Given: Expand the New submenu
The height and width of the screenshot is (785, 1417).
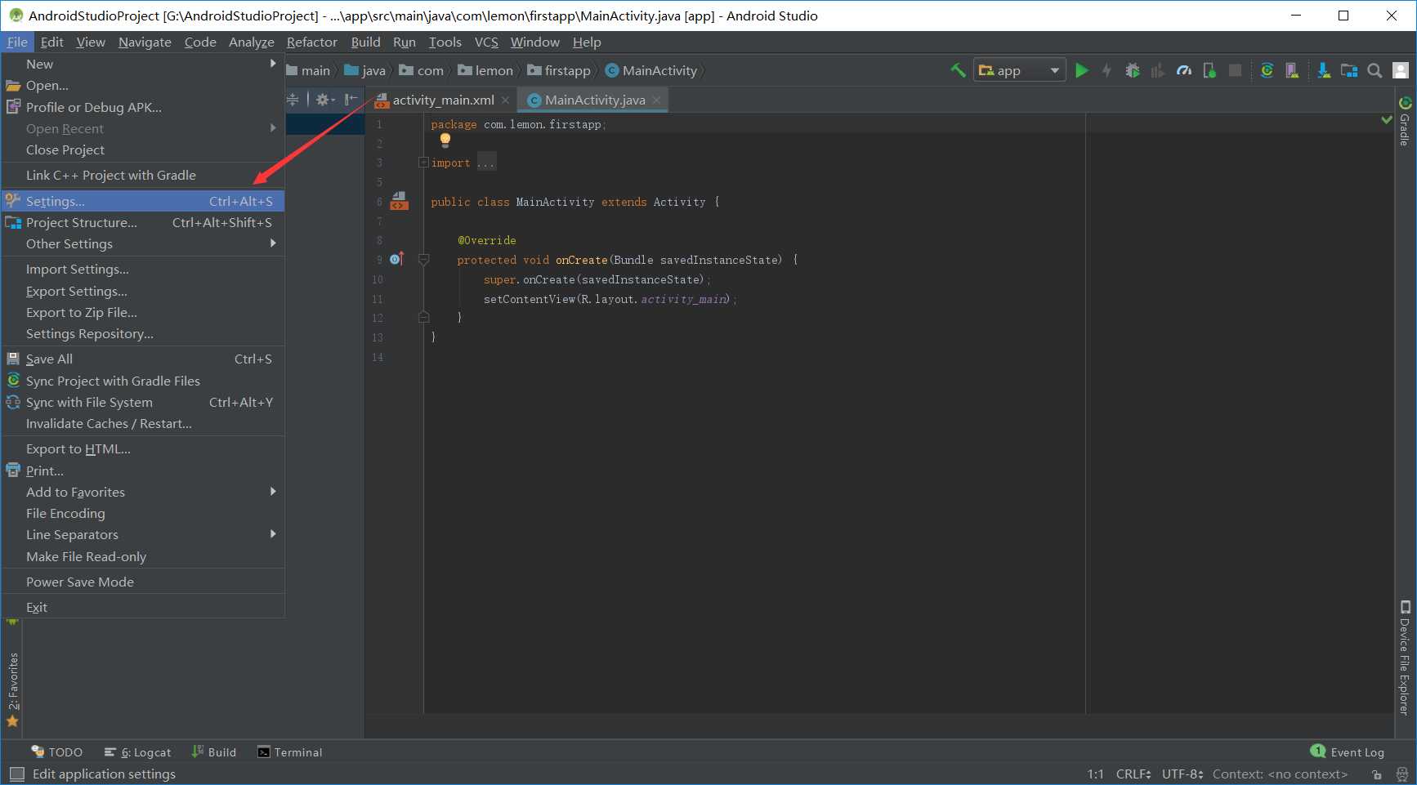Looking at the screenshot, I should (x=143, y=64).
